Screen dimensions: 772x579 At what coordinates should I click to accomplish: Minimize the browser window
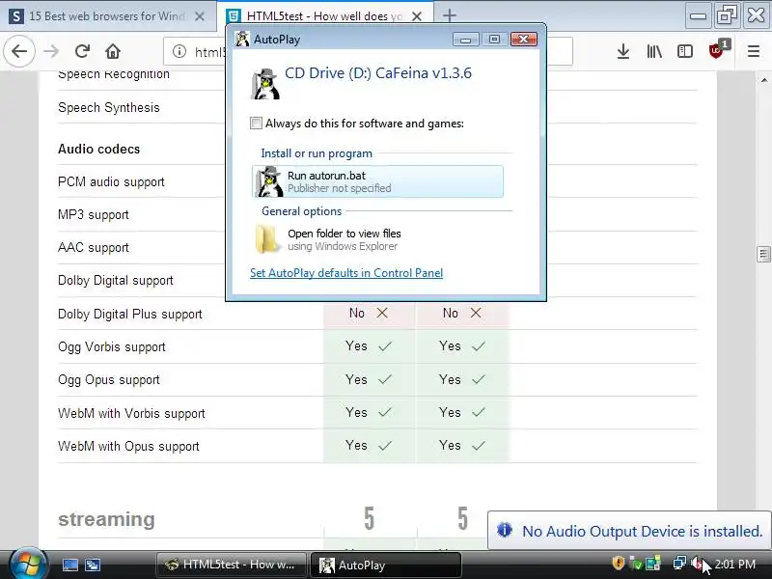(698, 16)
